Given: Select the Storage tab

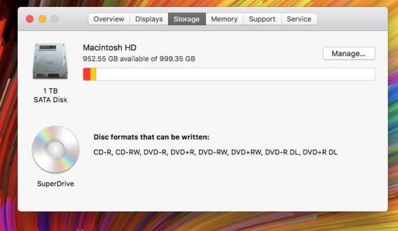Looking at the screenshot, I should pos(187,19).
